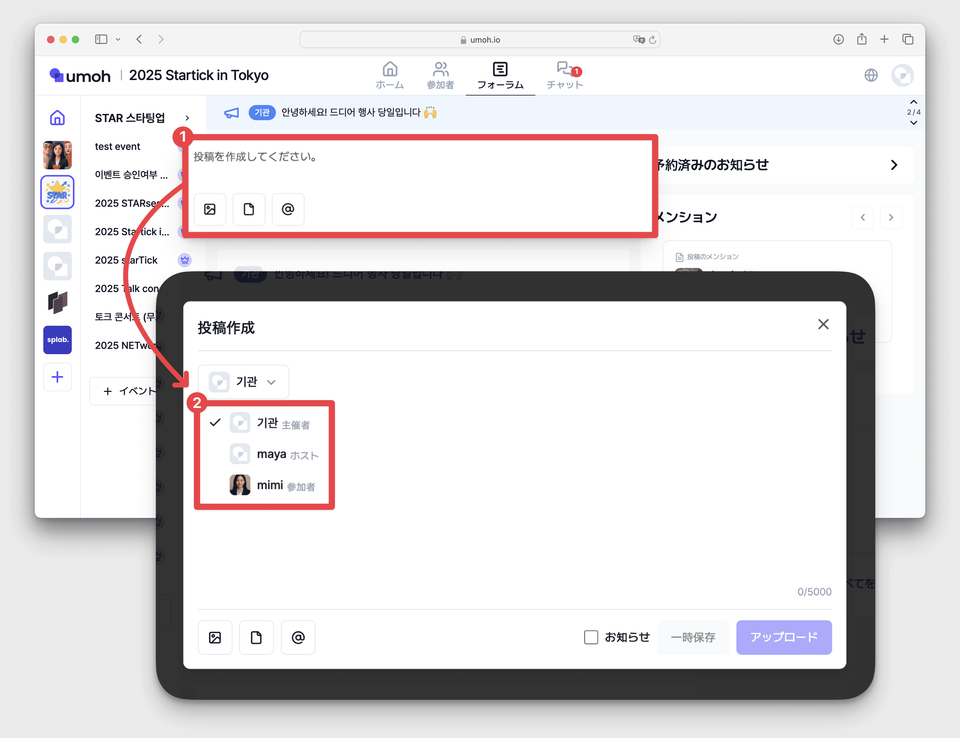Image resolution: width=960 pixels, height=738 pixels.
Task: Expand the STAR 스타트업 group arrow
Action: [187, 118]
